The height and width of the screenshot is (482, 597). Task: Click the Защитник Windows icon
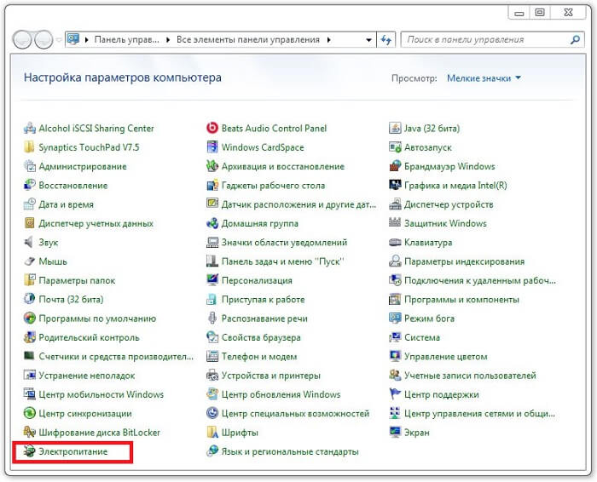395,223
